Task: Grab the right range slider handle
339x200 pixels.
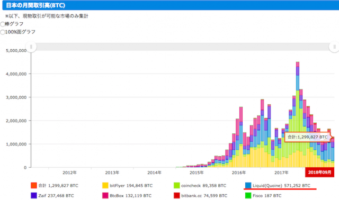Action: (334, 47)
